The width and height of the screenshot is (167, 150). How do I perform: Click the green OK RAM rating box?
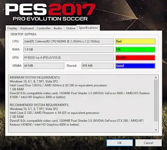135,49
